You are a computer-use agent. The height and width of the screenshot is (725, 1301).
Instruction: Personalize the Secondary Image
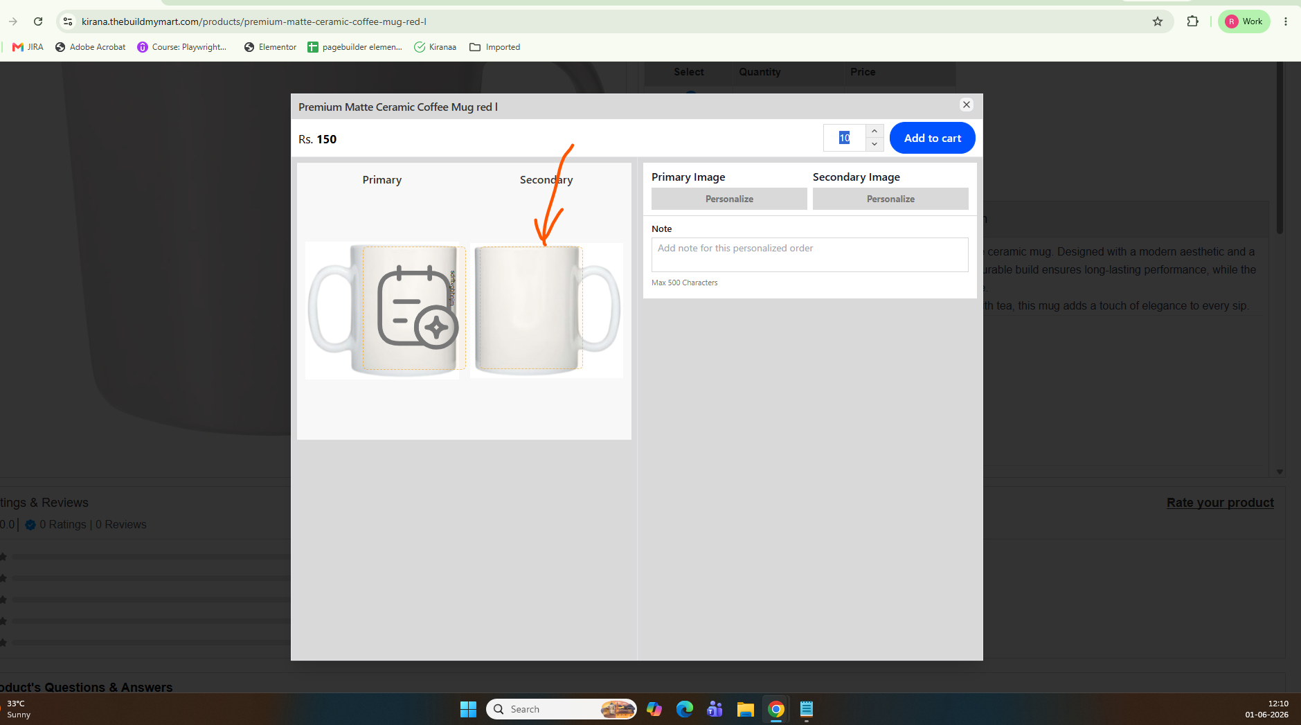(x=890, y=199)
